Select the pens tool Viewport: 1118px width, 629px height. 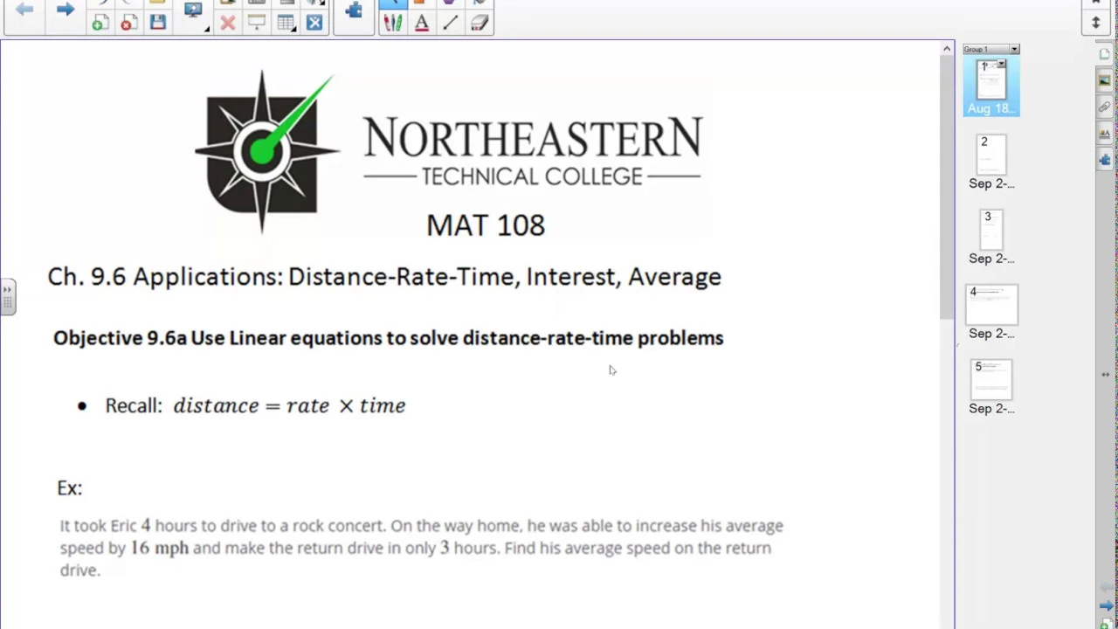[392, 23]
